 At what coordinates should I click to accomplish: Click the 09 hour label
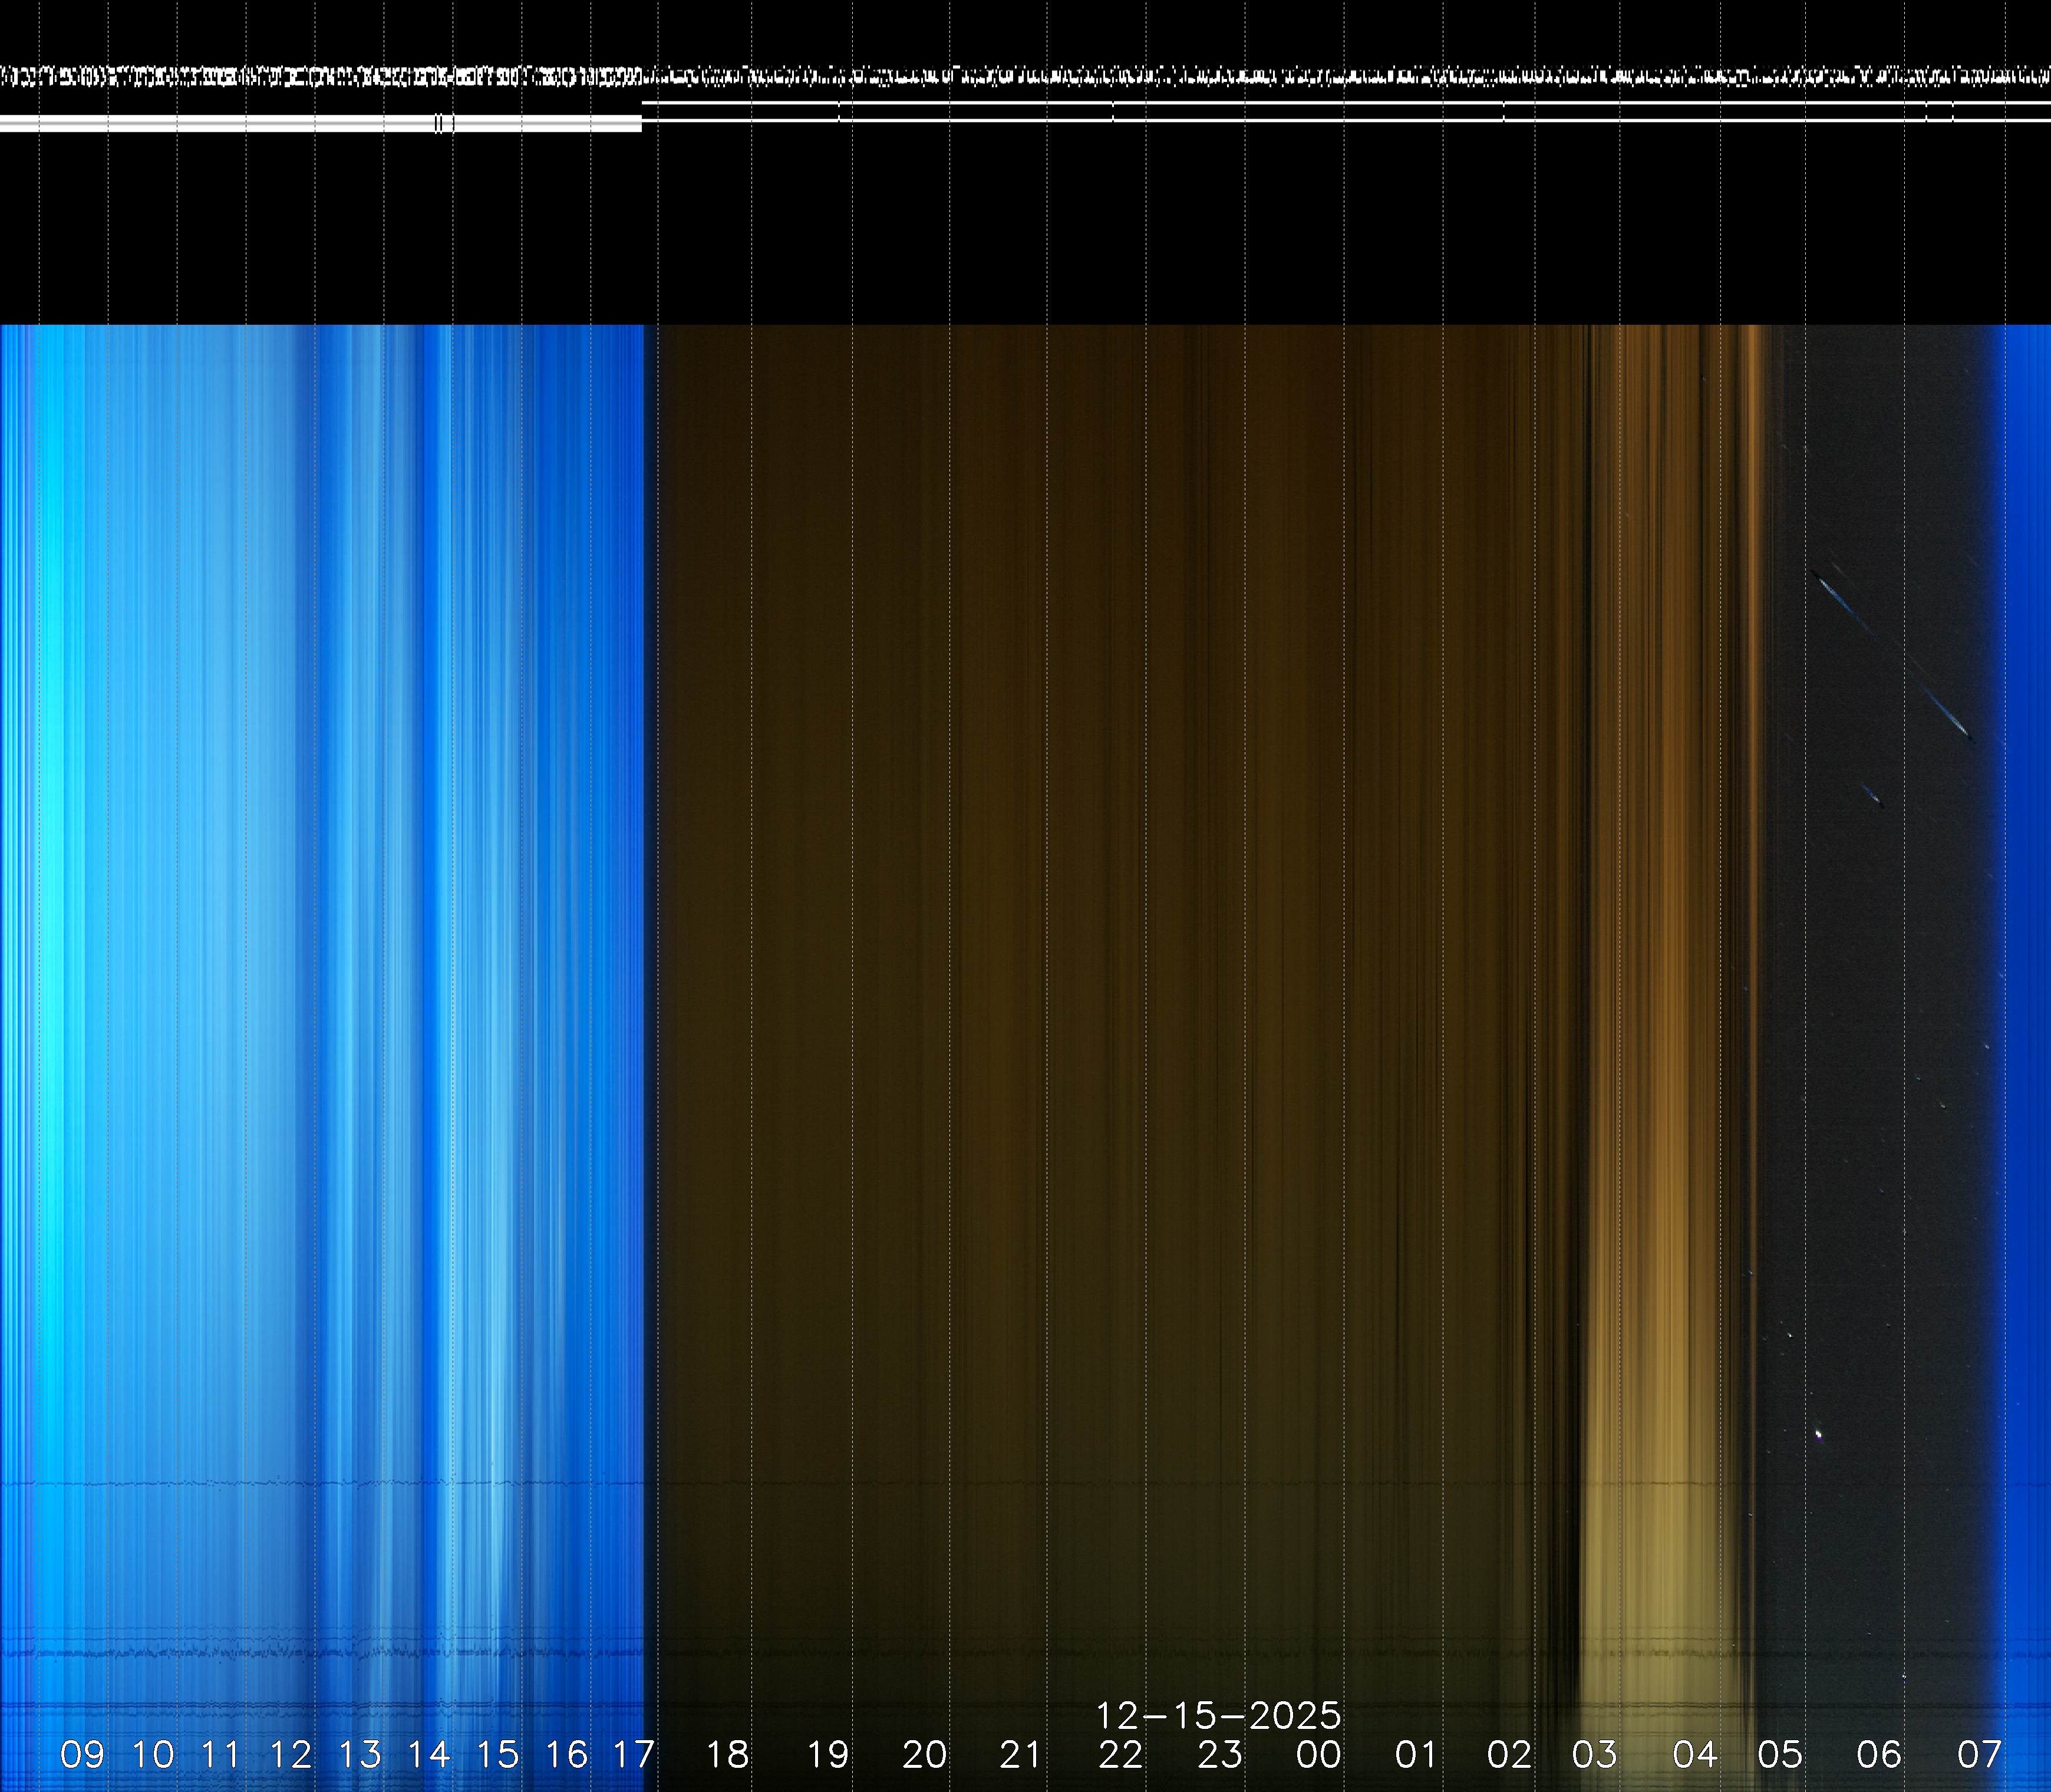(82, 1754)
